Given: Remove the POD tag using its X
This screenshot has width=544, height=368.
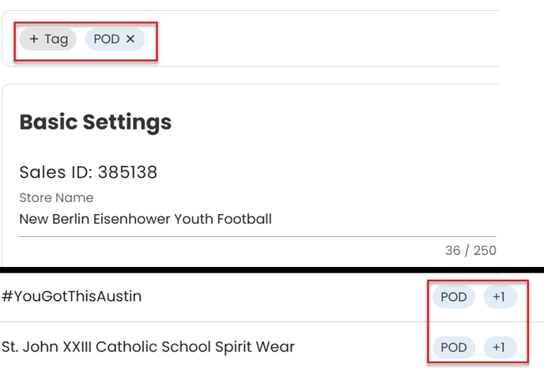Looking at the screenshot, I should click(131, 39).
